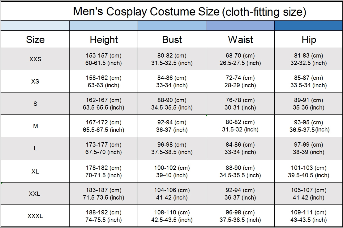
Task: Click the title Men's Cosplay Costume Size
Action: tap(146, 11)
